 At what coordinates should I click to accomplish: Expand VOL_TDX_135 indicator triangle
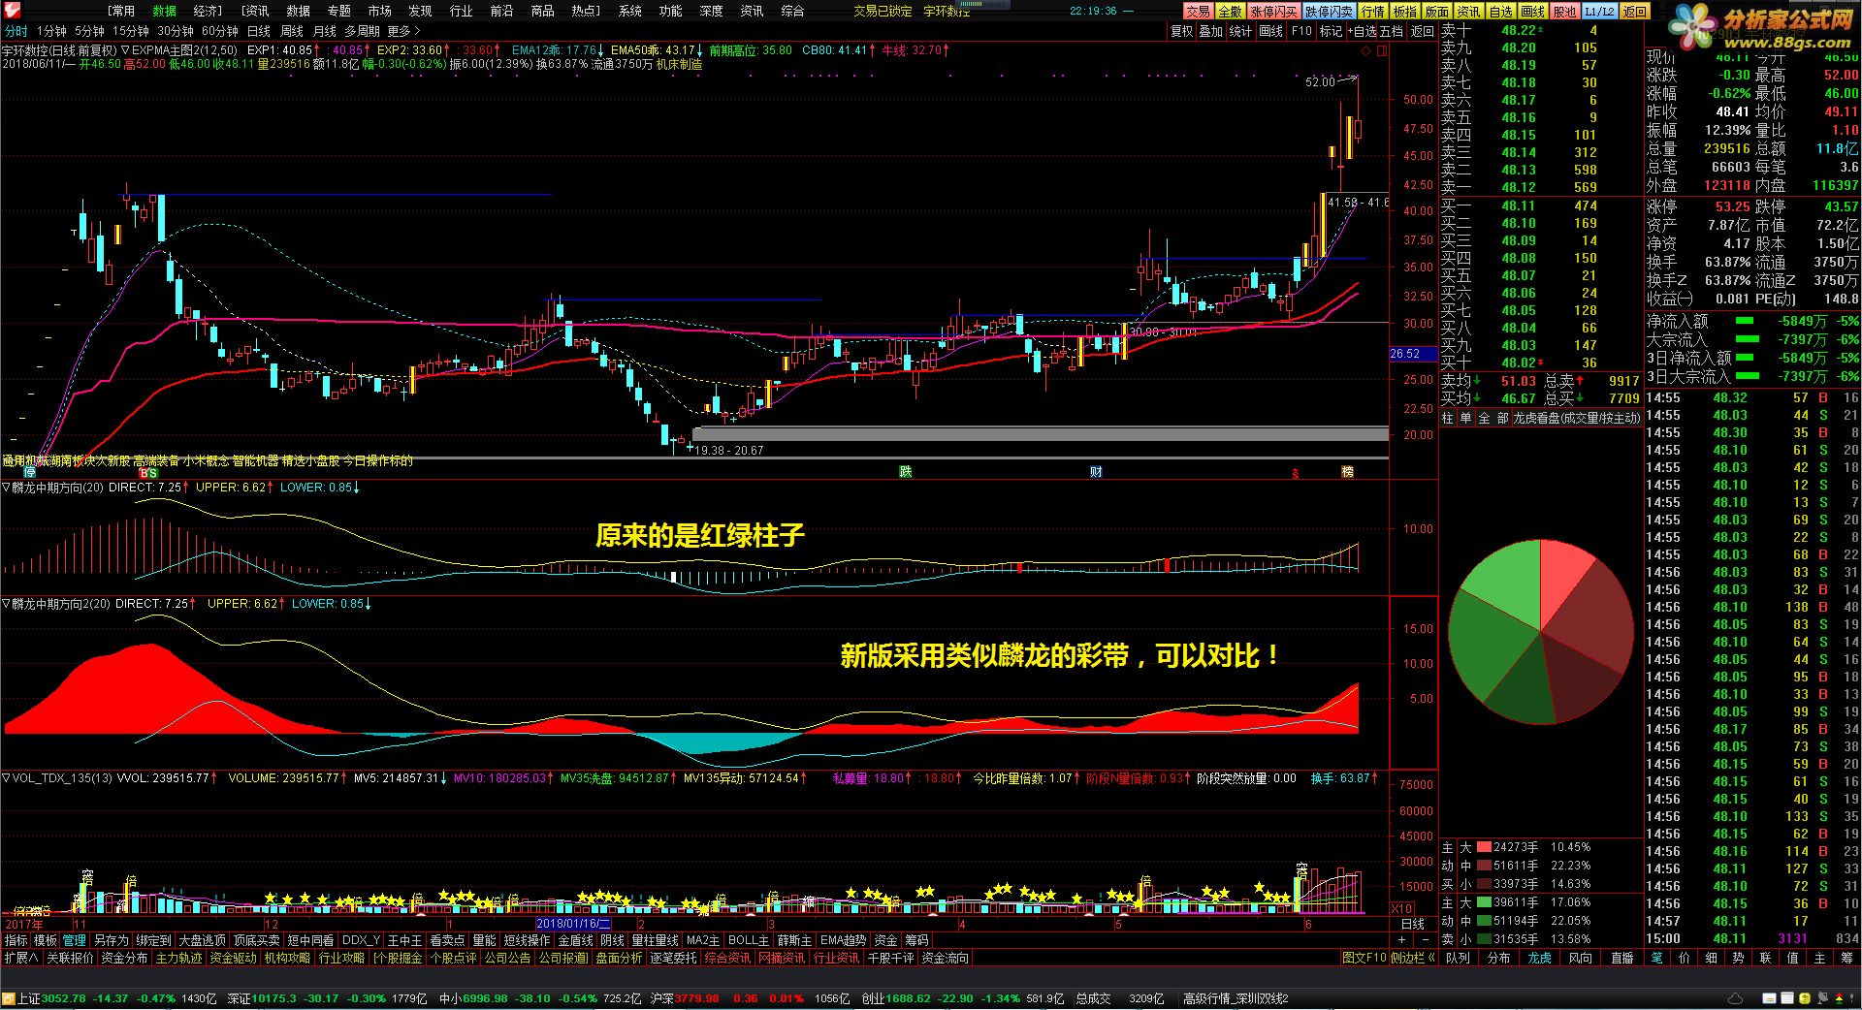point(6,778)
